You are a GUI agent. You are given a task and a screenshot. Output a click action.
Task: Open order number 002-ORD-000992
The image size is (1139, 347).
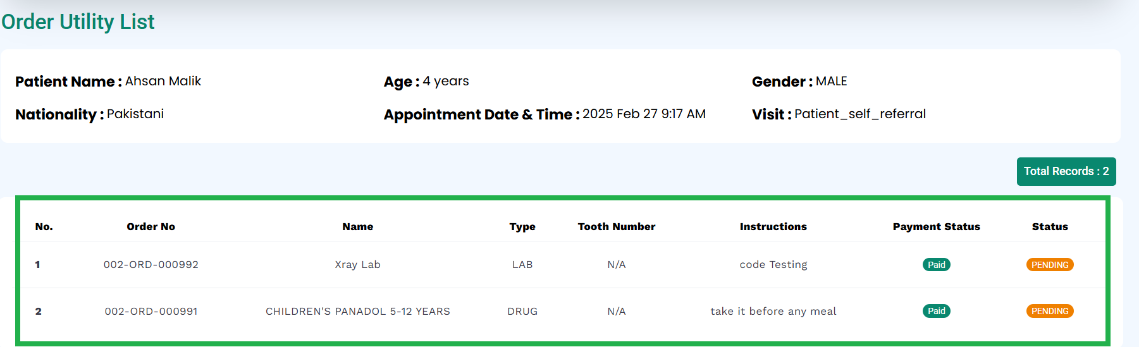pos(151,265)
